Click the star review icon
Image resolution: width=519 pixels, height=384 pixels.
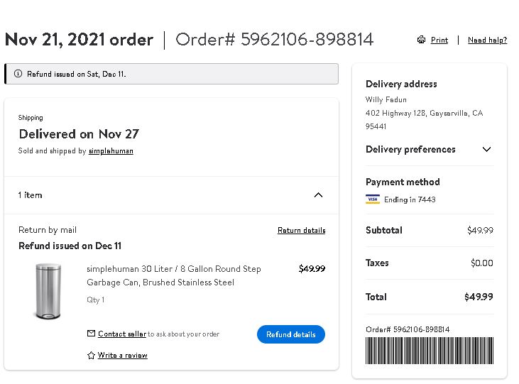coord(91,355)
